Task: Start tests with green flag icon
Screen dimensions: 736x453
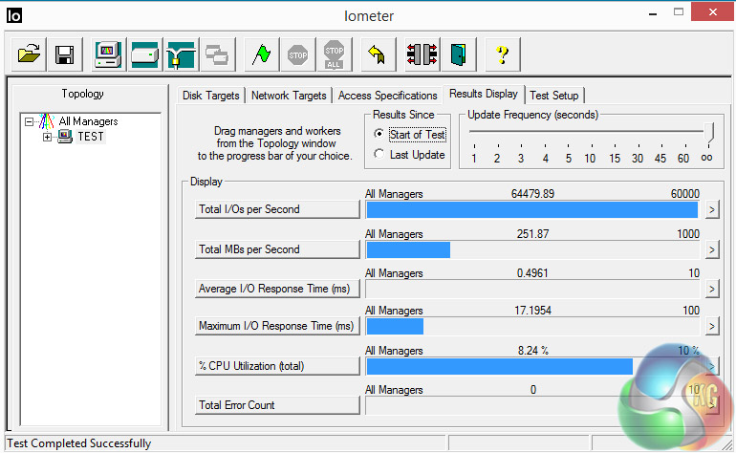Action: [x=260, y=54]
